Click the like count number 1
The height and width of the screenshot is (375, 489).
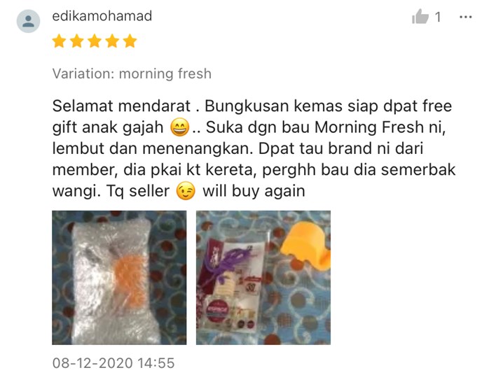(438, 17)
